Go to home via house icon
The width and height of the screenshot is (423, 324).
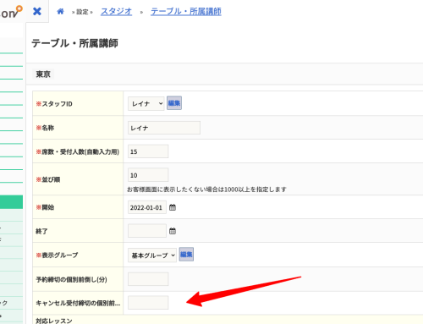click(x=60, y=11)
